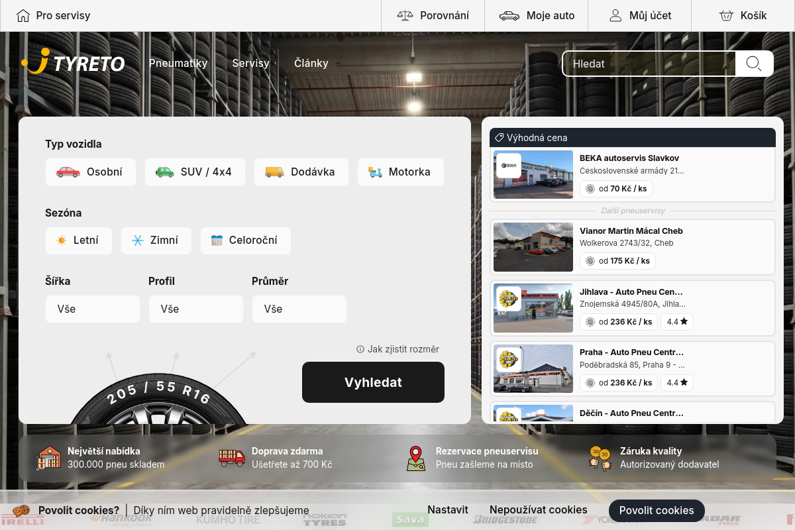The height and width of the screenshot is (530, 795).
Task: Choose Celoroční season
Action: pos(246,240)
